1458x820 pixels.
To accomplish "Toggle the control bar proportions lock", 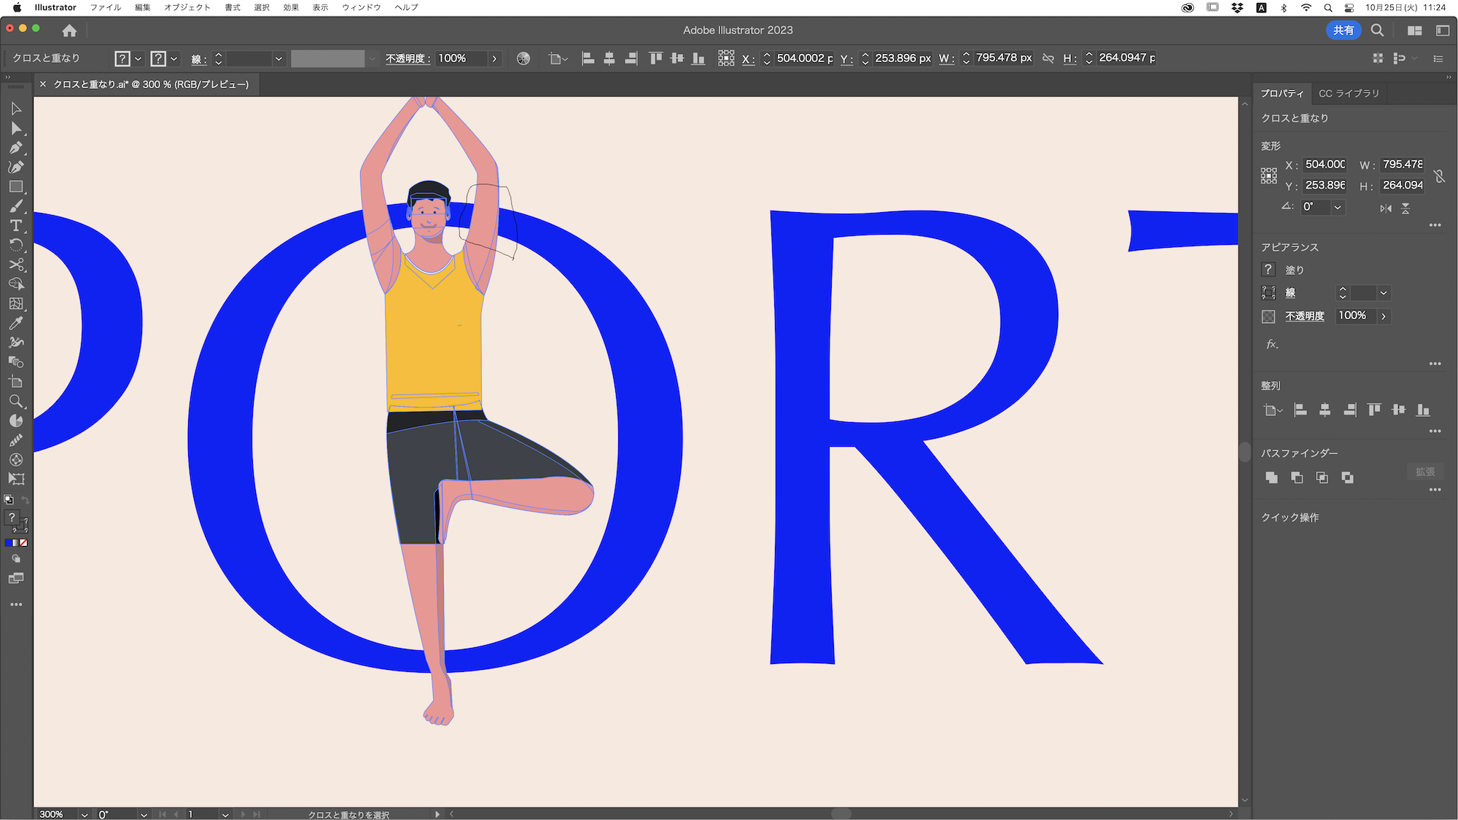I will tap(1048, 58).
